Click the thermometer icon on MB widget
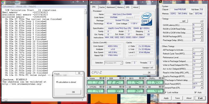 point(107,87)
